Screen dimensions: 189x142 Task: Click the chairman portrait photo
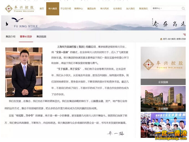[x=24, y=72]
